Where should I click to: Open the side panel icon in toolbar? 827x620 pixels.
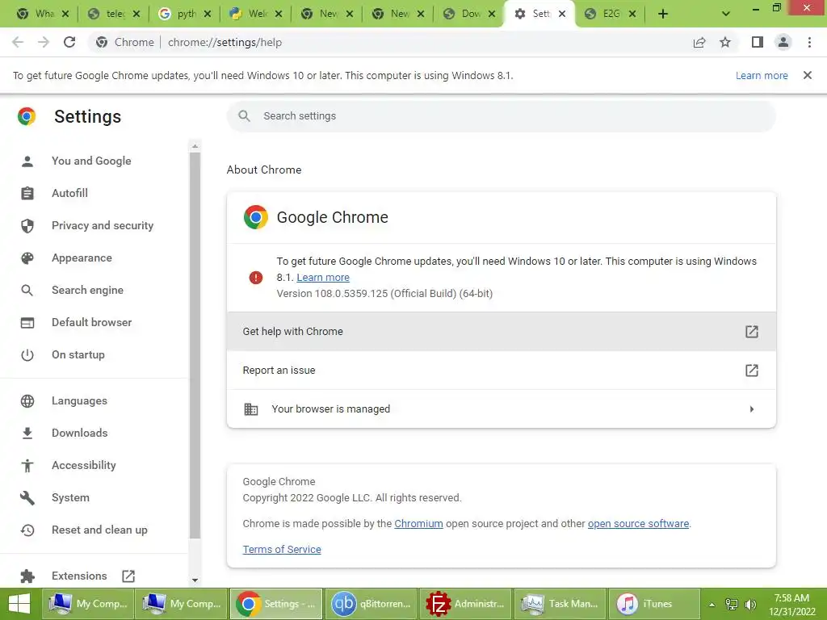click(x=758, y=42)
